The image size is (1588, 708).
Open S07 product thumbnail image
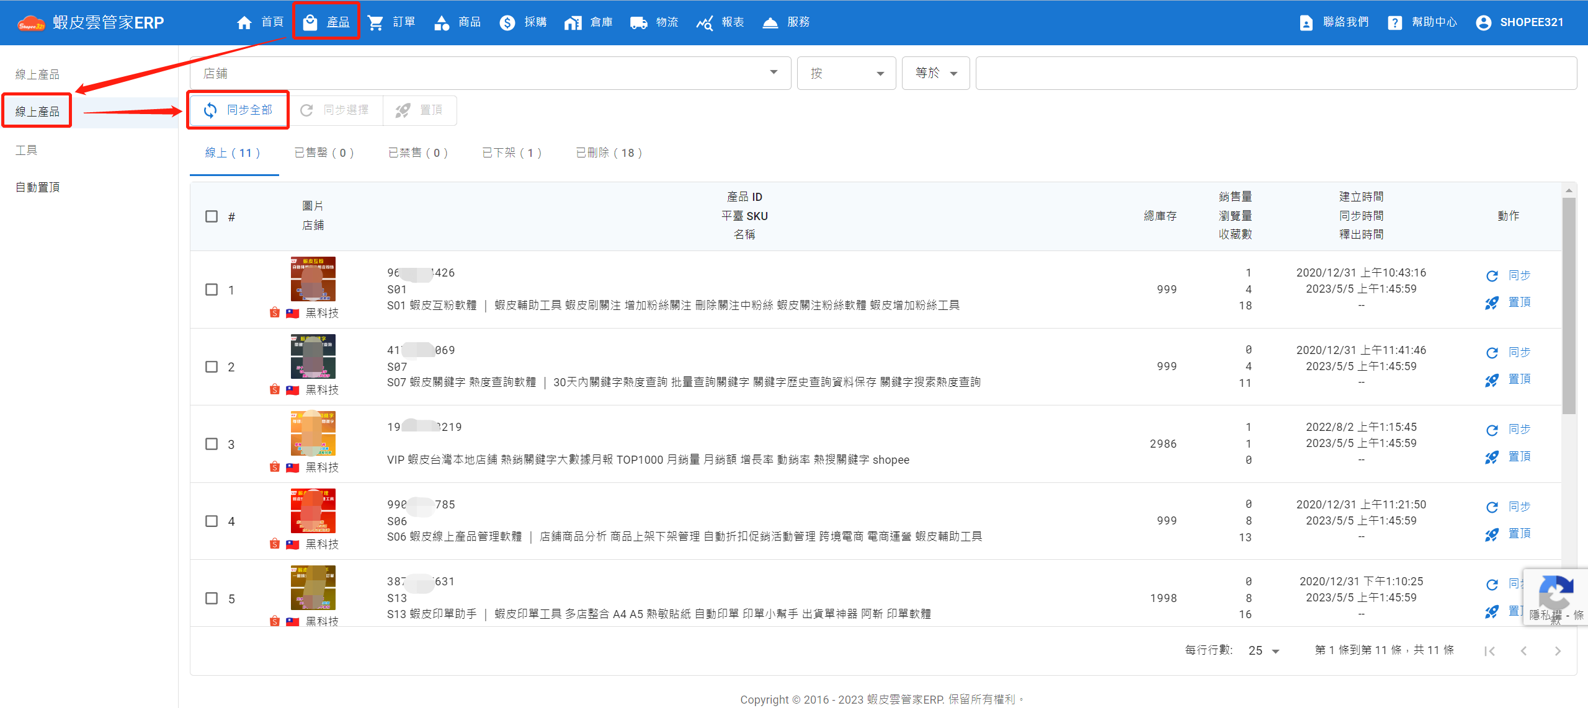click(313, 356)
